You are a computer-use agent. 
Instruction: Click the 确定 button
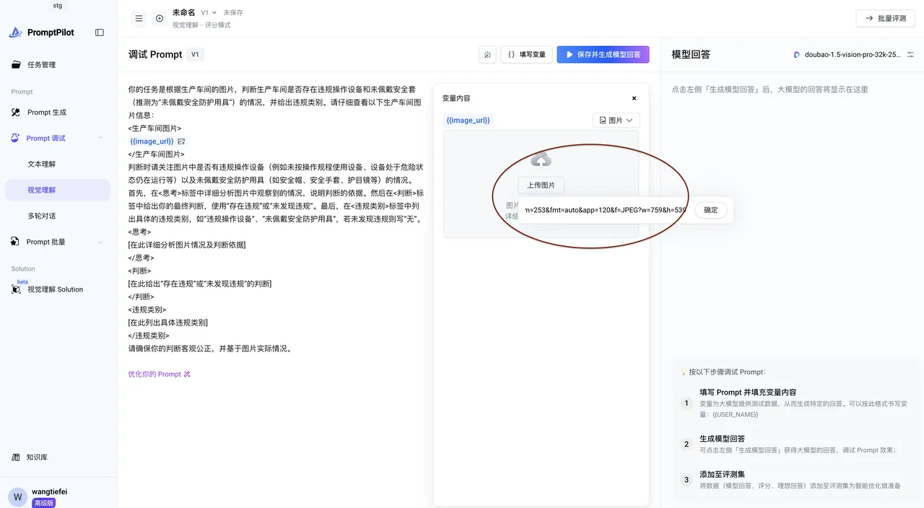coord(711,210)
